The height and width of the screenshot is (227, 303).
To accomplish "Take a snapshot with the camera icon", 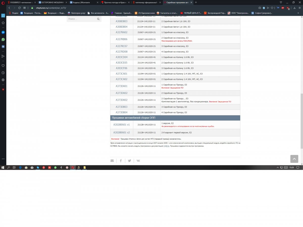I will click(260, 8).
